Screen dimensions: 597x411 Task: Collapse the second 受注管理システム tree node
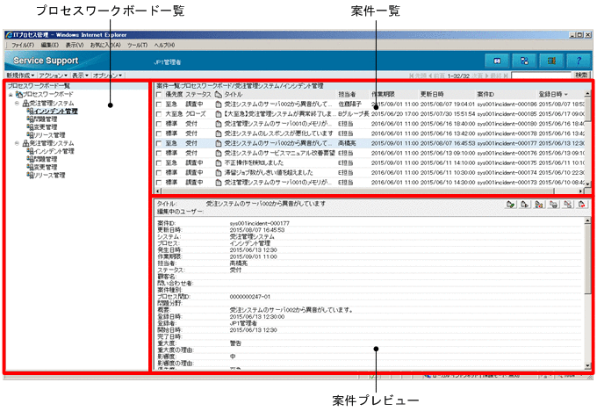click(x=17, y=143)
